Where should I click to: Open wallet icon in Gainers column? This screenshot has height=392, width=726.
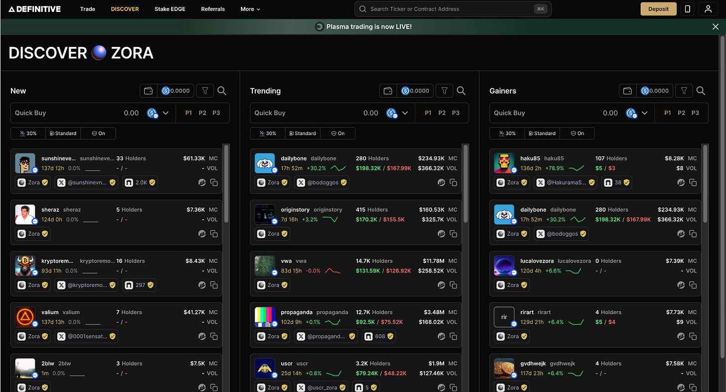(x=628, y=91)
